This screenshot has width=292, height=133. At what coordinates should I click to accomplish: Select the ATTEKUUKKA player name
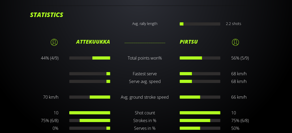click(93, 42)
